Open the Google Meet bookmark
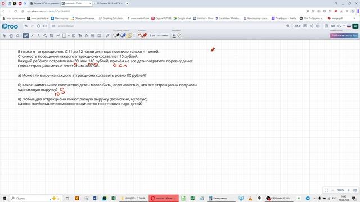This screenshot has width=360, height=202. pyautogui.click(x=182, y=18)
